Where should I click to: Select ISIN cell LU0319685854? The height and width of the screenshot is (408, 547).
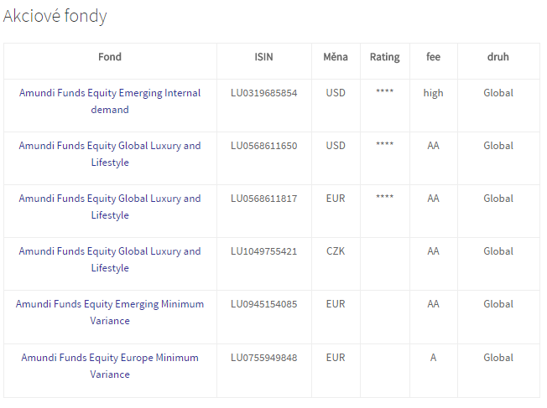point(263,93)
